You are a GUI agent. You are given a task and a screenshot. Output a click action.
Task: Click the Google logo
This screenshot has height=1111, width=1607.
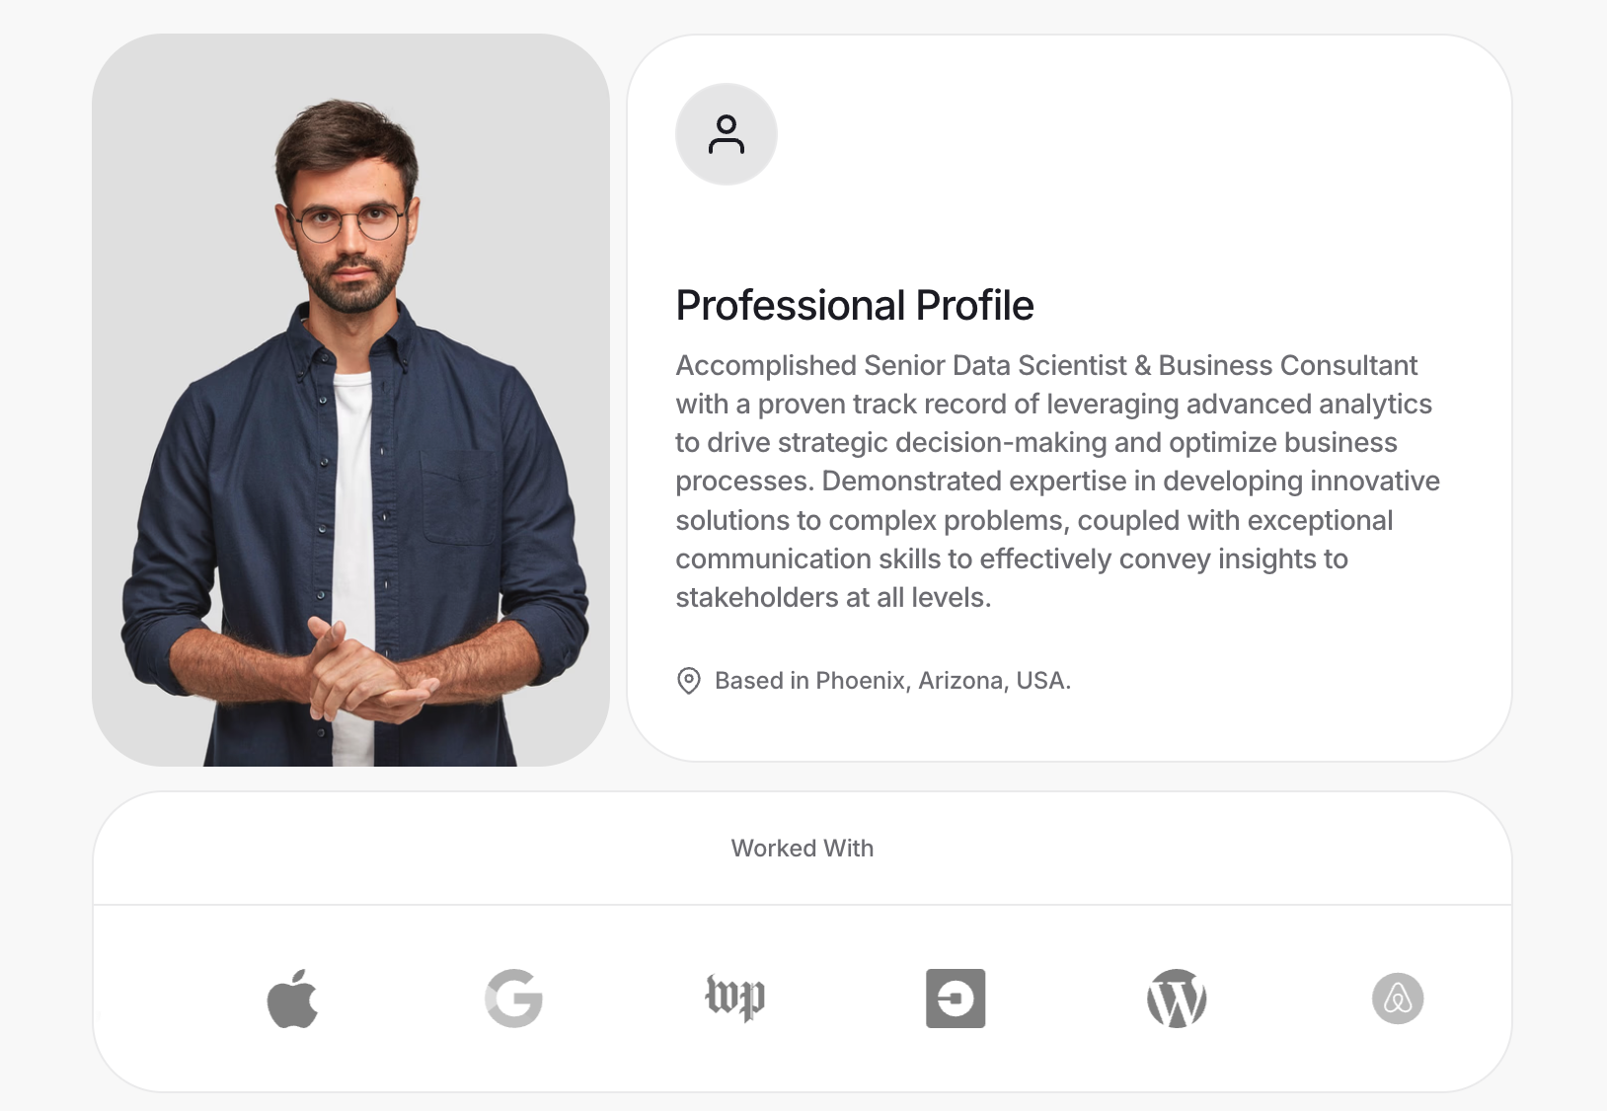(x=514, y=998)
